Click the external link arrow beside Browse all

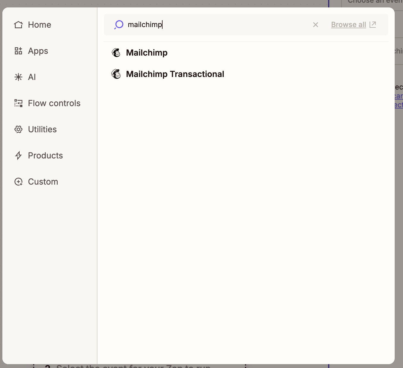point(373,24)
